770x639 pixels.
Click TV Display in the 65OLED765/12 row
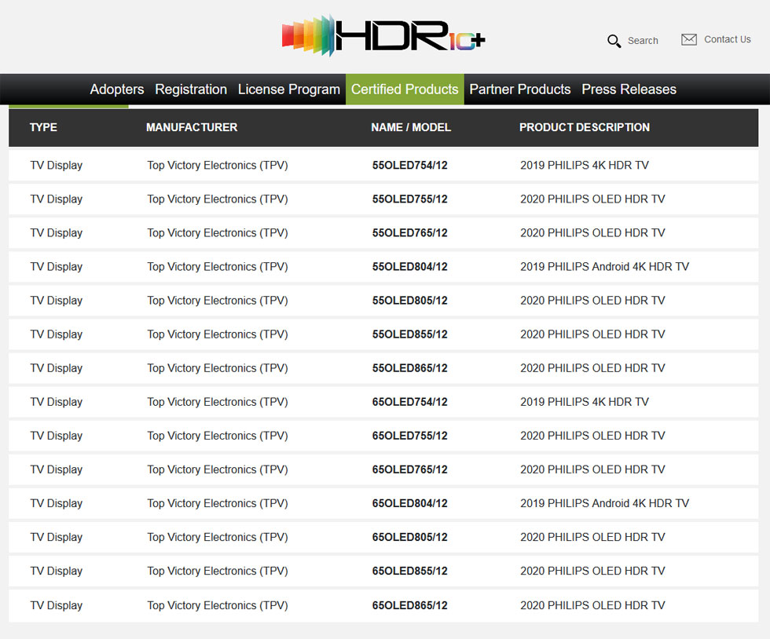[56, 470]
